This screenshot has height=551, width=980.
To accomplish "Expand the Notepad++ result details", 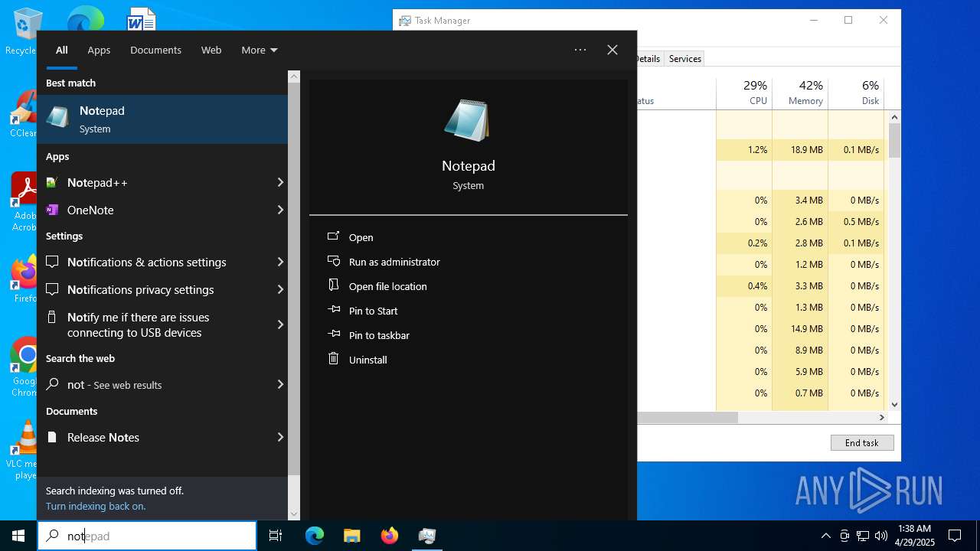I will click(x=280, y=182).
